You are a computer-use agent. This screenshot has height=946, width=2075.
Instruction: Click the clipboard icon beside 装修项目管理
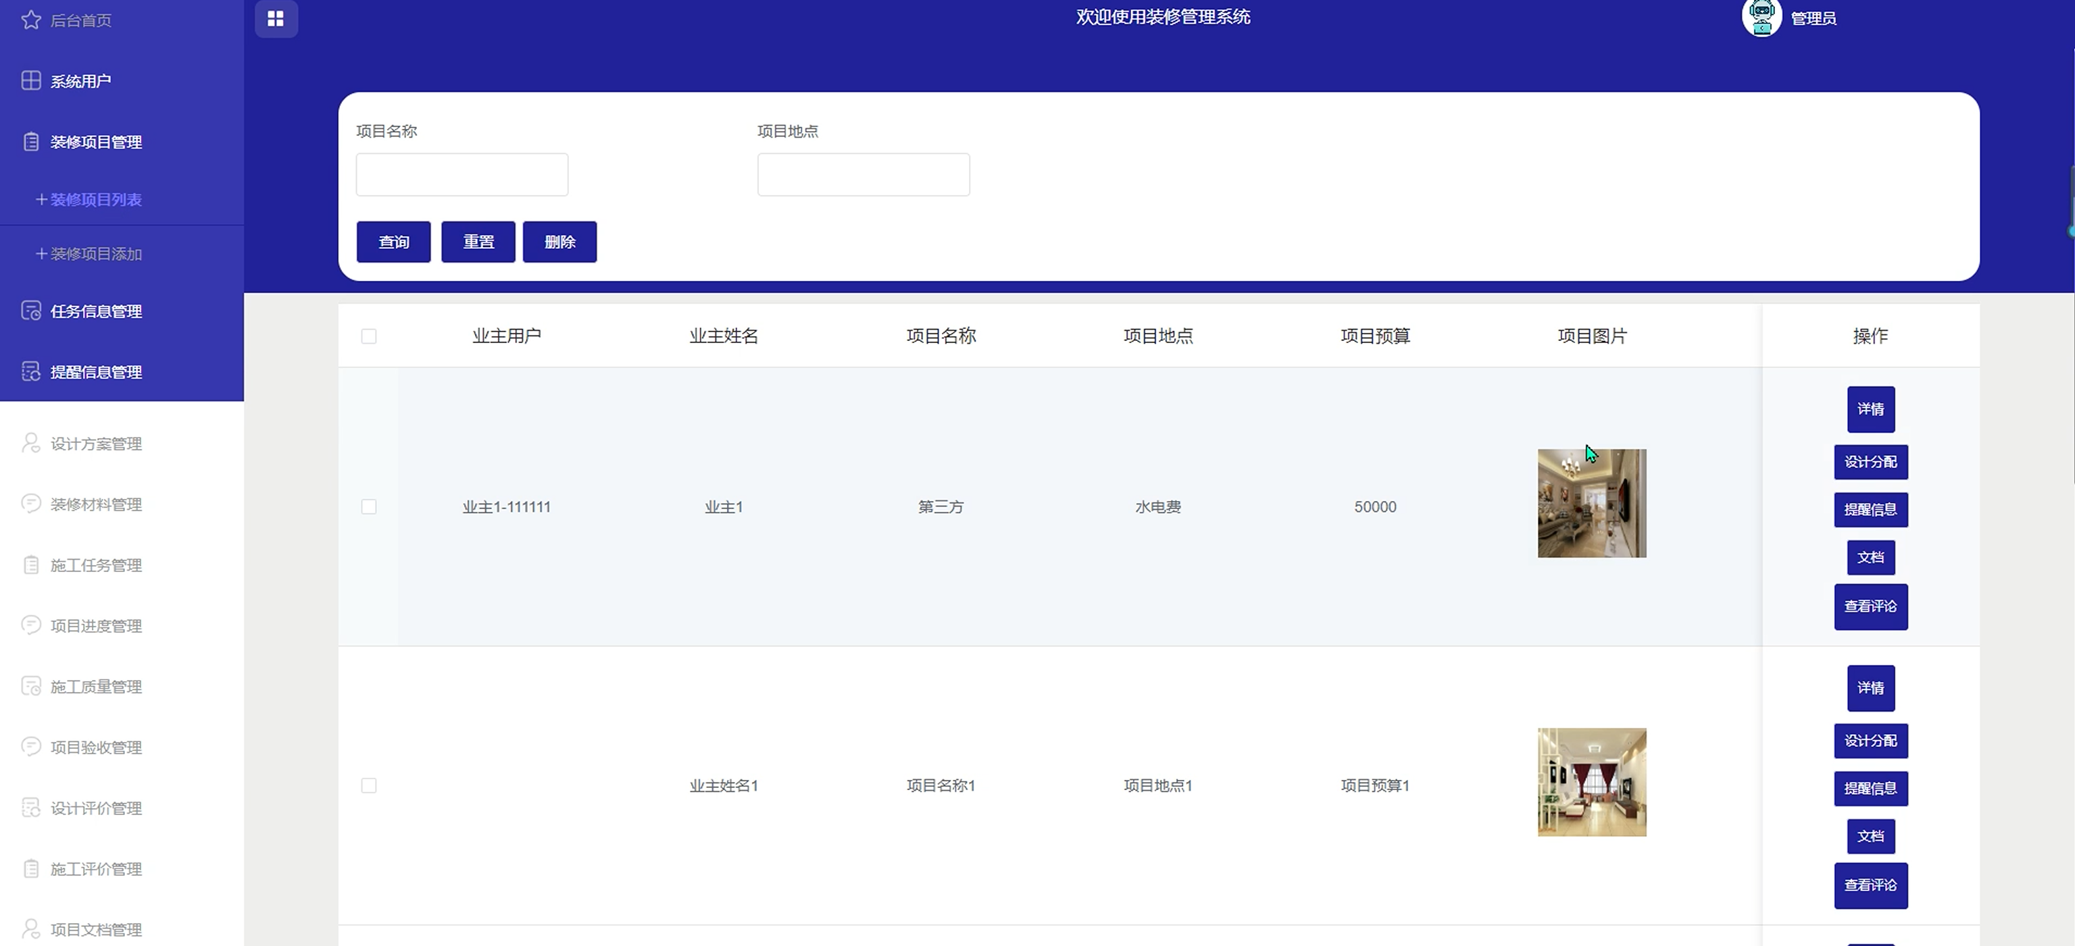click(x=30, y=142)
